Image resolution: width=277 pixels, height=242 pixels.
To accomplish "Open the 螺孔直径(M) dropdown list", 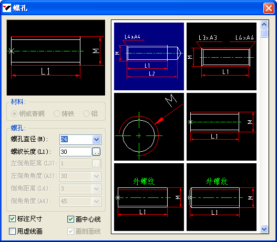I will click(97, 140).
